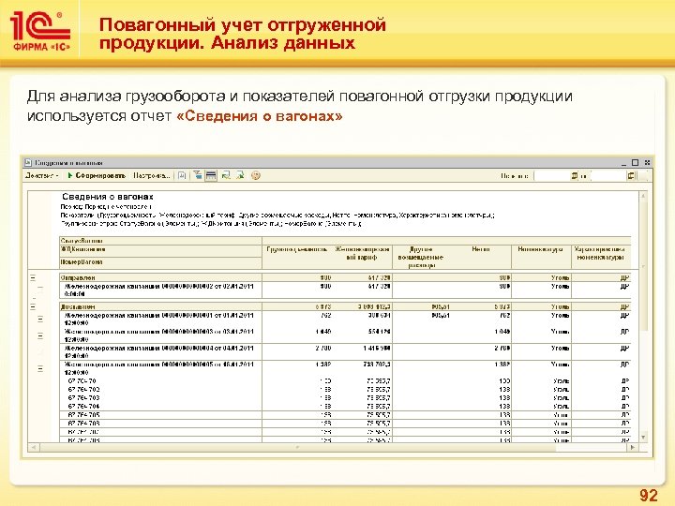675x506 pixels.
Task: Click the document icon after Настройка
Action: click(182, 175)
